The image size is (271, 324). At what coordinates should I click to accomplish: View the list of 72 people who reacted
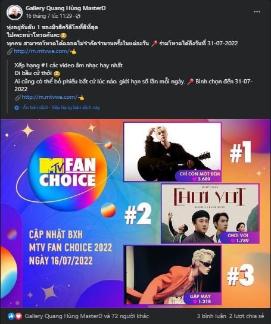tap(86, 316)
